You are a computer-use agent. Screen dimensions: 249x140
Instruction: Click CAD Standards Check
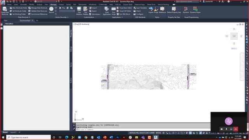(x=137, y=11)
